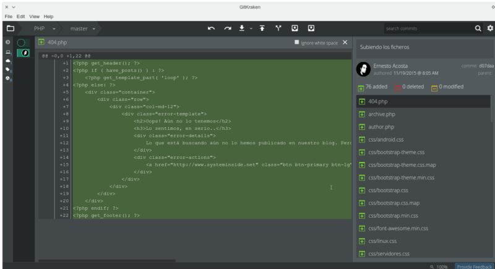Select css/bootstrap.min.css file
This screenshot has height=269, width=495.
[423, 216]
